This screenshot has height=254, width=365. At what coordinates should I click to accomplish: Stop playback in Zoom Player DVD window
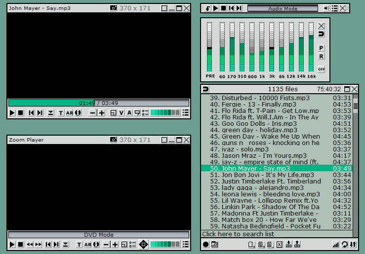[x=20, y=245]
